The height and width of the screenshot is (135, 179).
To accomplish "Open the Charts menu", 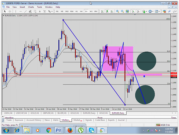I will tap(31, 7).
